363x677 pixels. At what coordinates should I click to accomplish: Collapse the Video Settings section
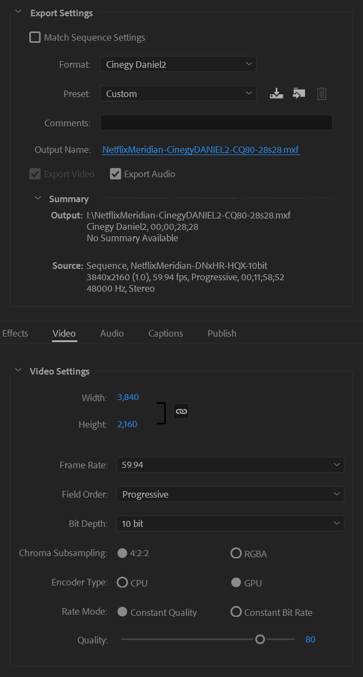coord(18,371)
